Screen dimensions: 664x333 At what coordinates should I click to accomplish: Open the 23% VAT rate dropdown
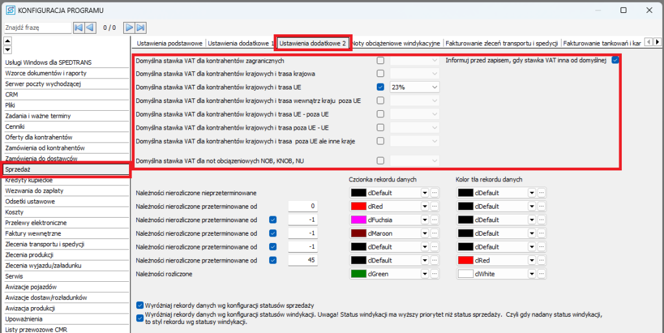pyautogui.click(x=434, y=87)
